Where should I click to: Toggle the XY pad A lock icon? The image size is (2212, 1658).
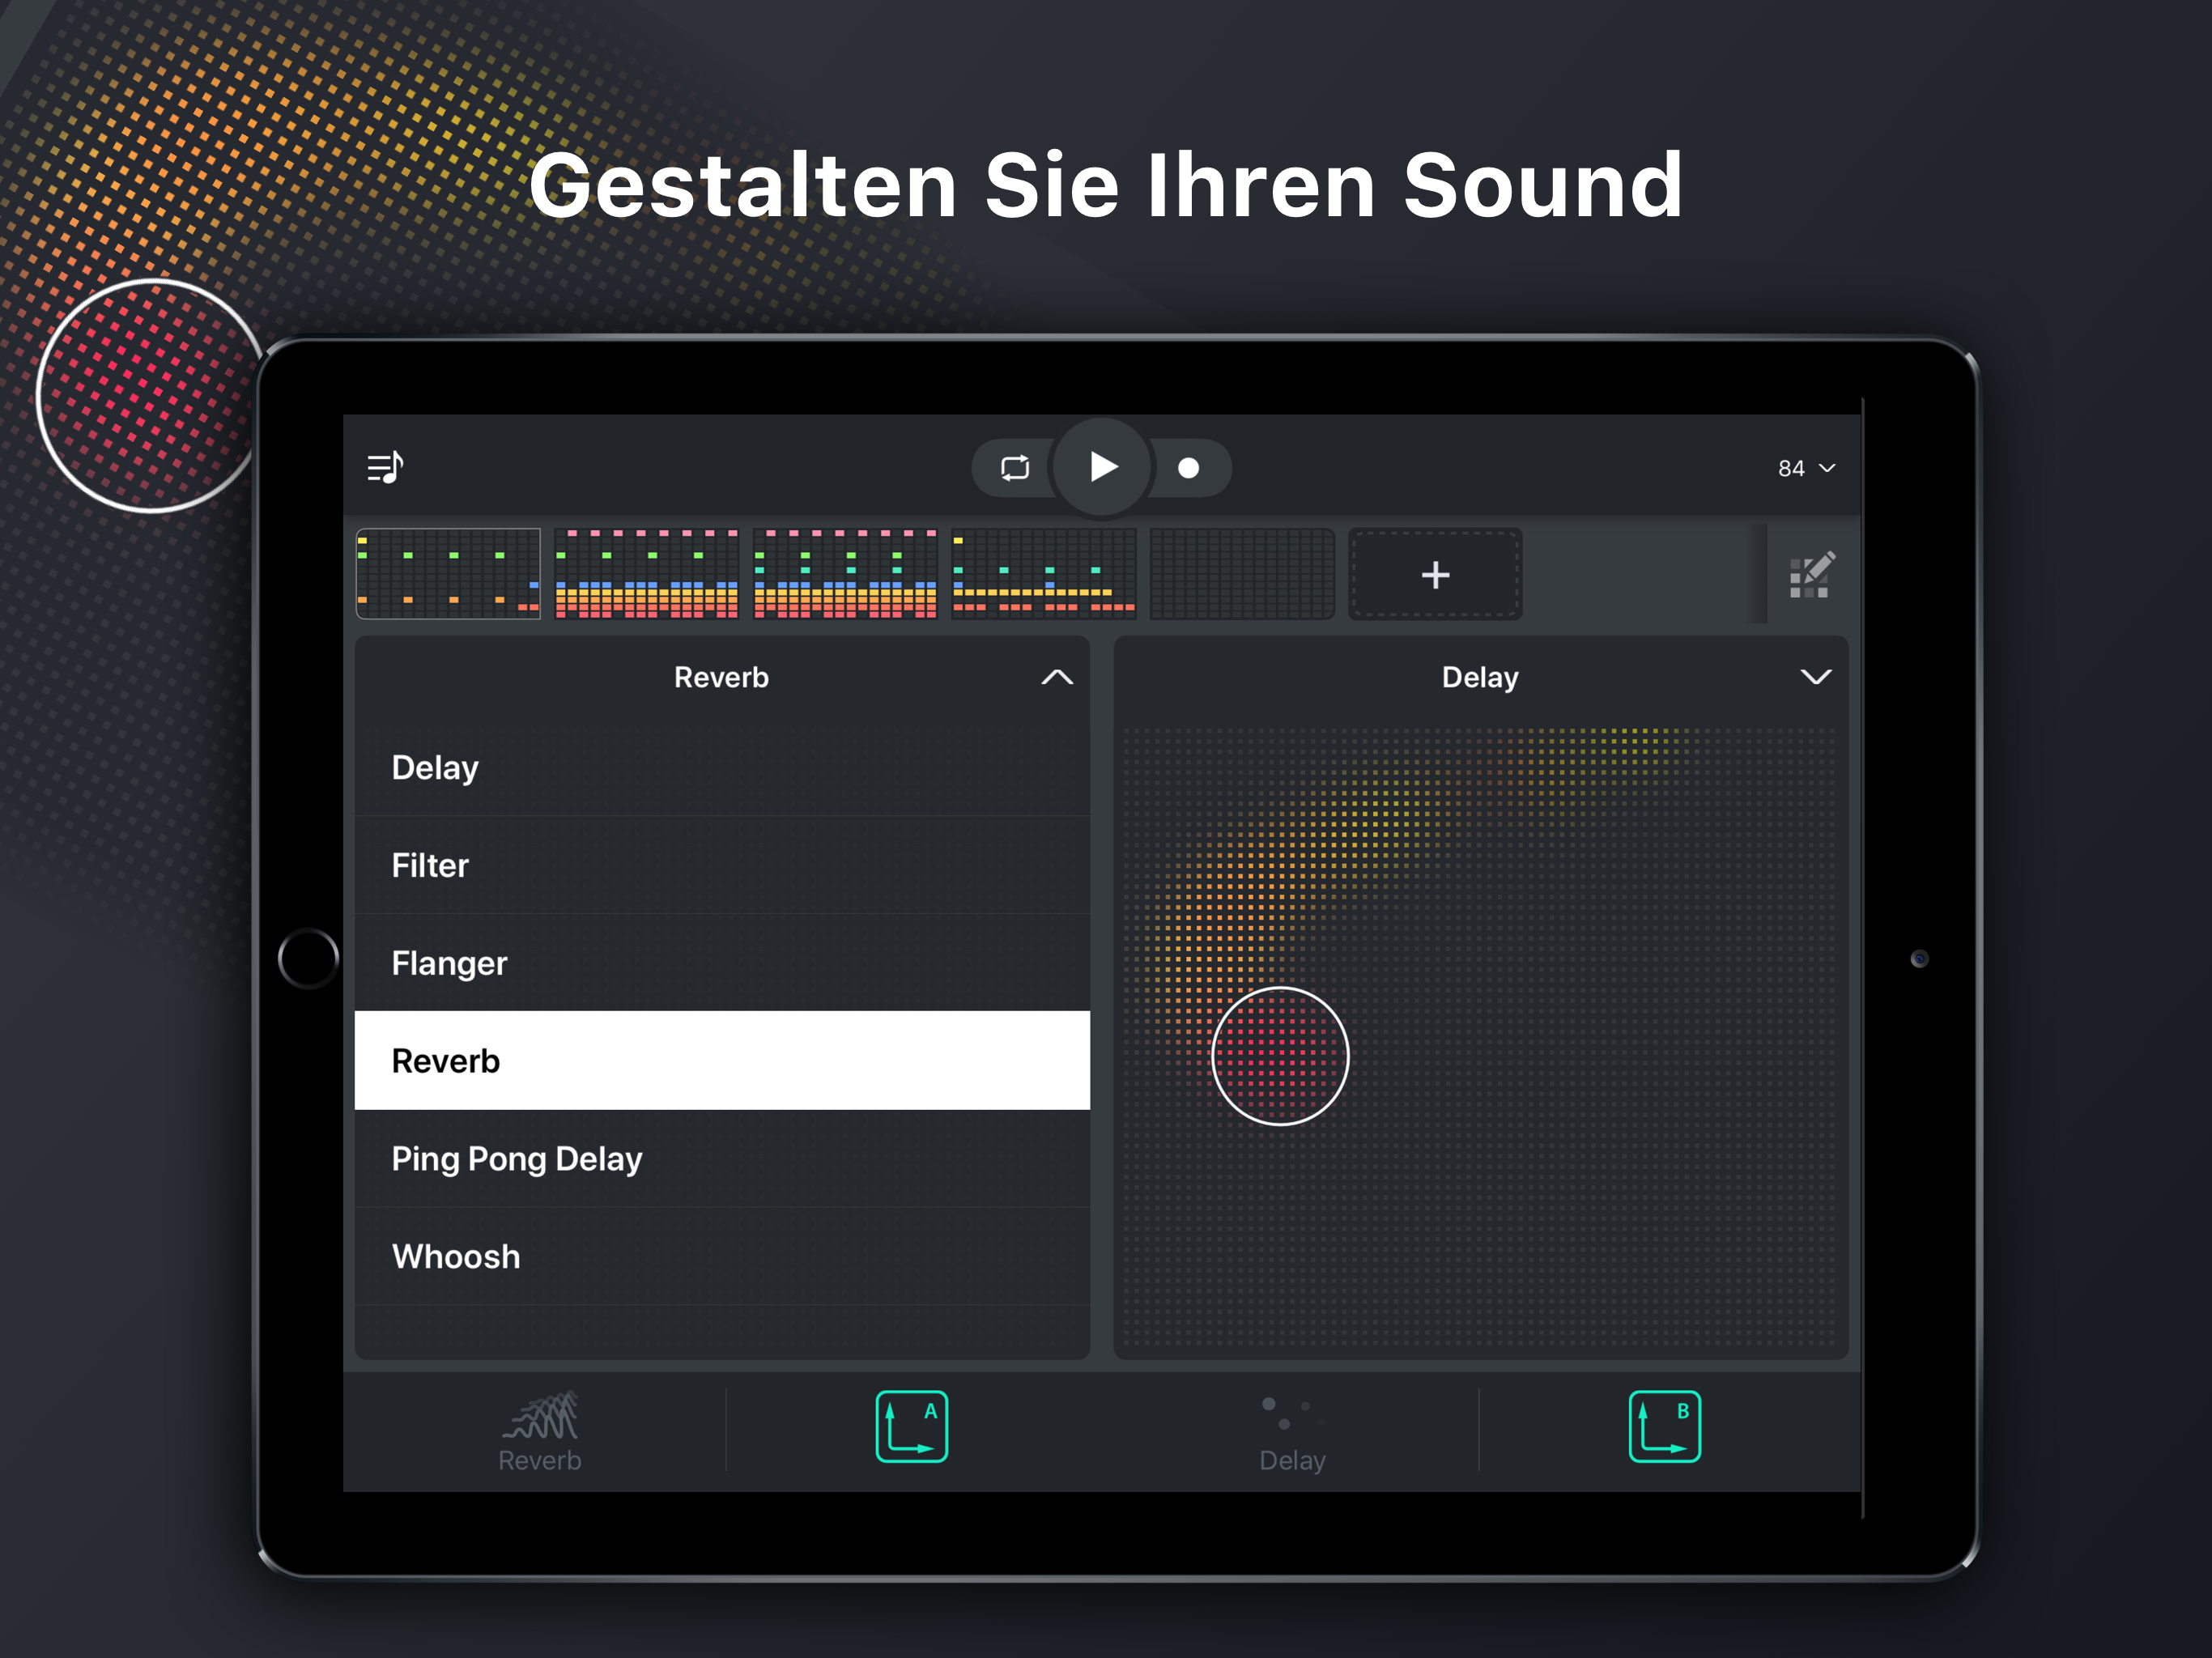click(x=911, y=1427)
